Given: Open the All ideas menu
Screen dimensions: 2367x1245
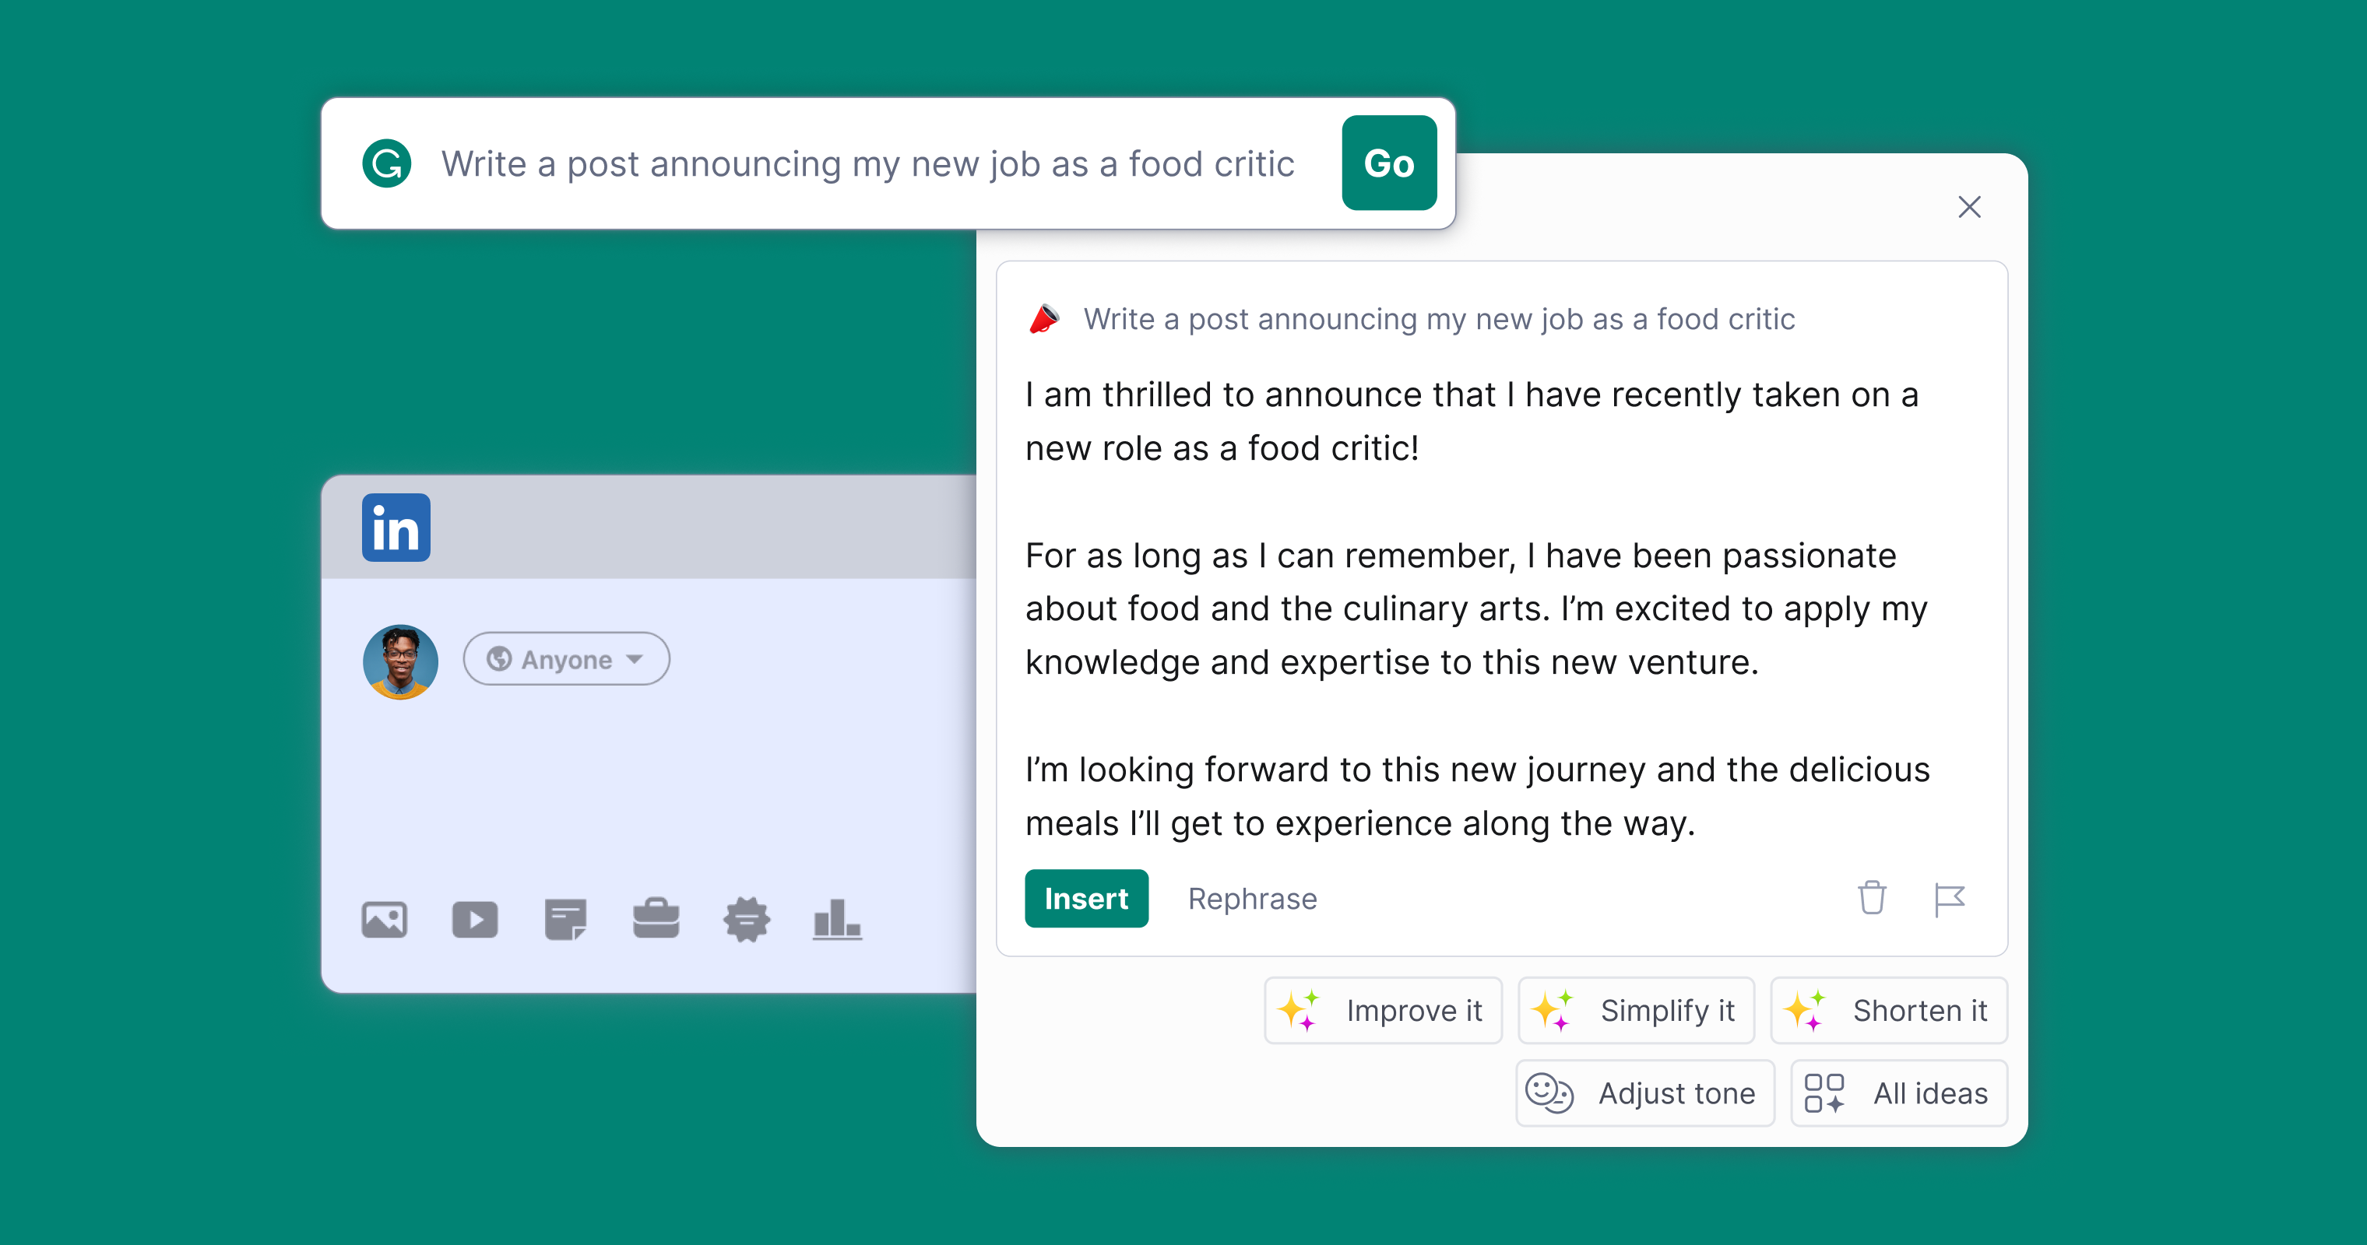Looking at the screenshot, I should pos(1898,1092).
